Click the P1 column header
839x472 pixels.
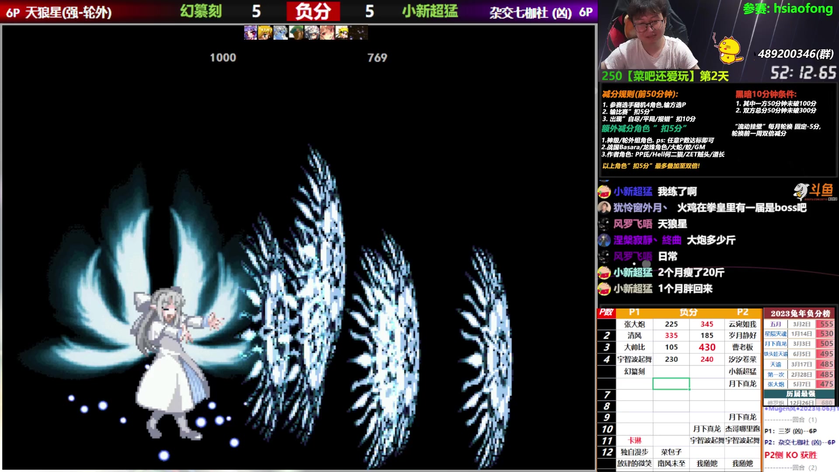point(634,312)
